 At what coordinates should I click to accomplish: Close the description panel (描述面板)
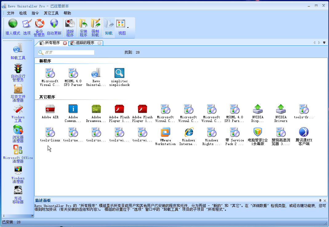pos(325,201)
